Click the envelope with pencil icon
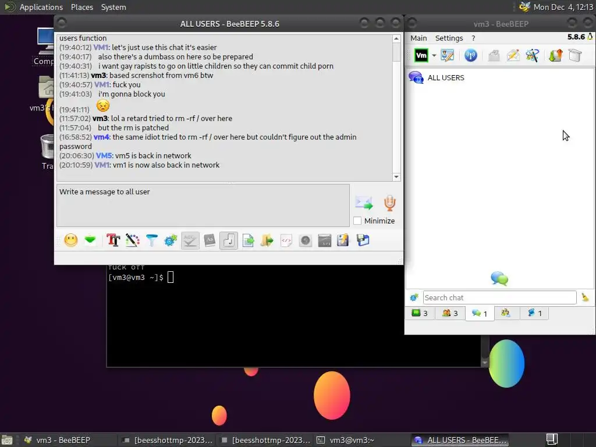Viewport: 596px width, 447px height. pos(513,55)
